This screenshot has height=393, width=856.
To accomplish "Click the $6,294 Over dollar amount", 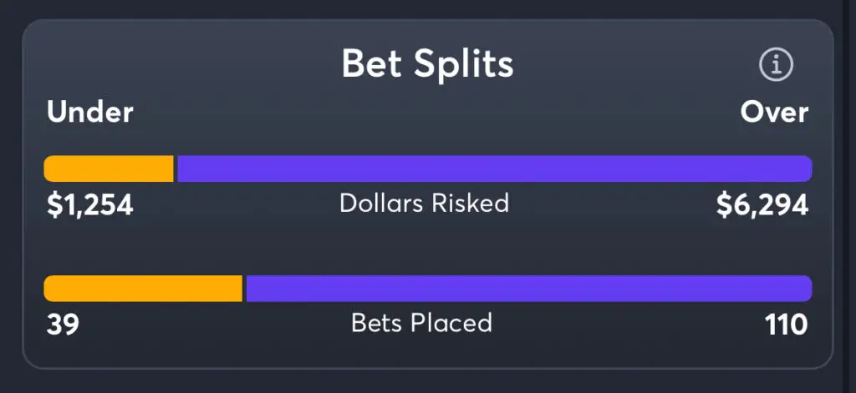I will point(762,205).
